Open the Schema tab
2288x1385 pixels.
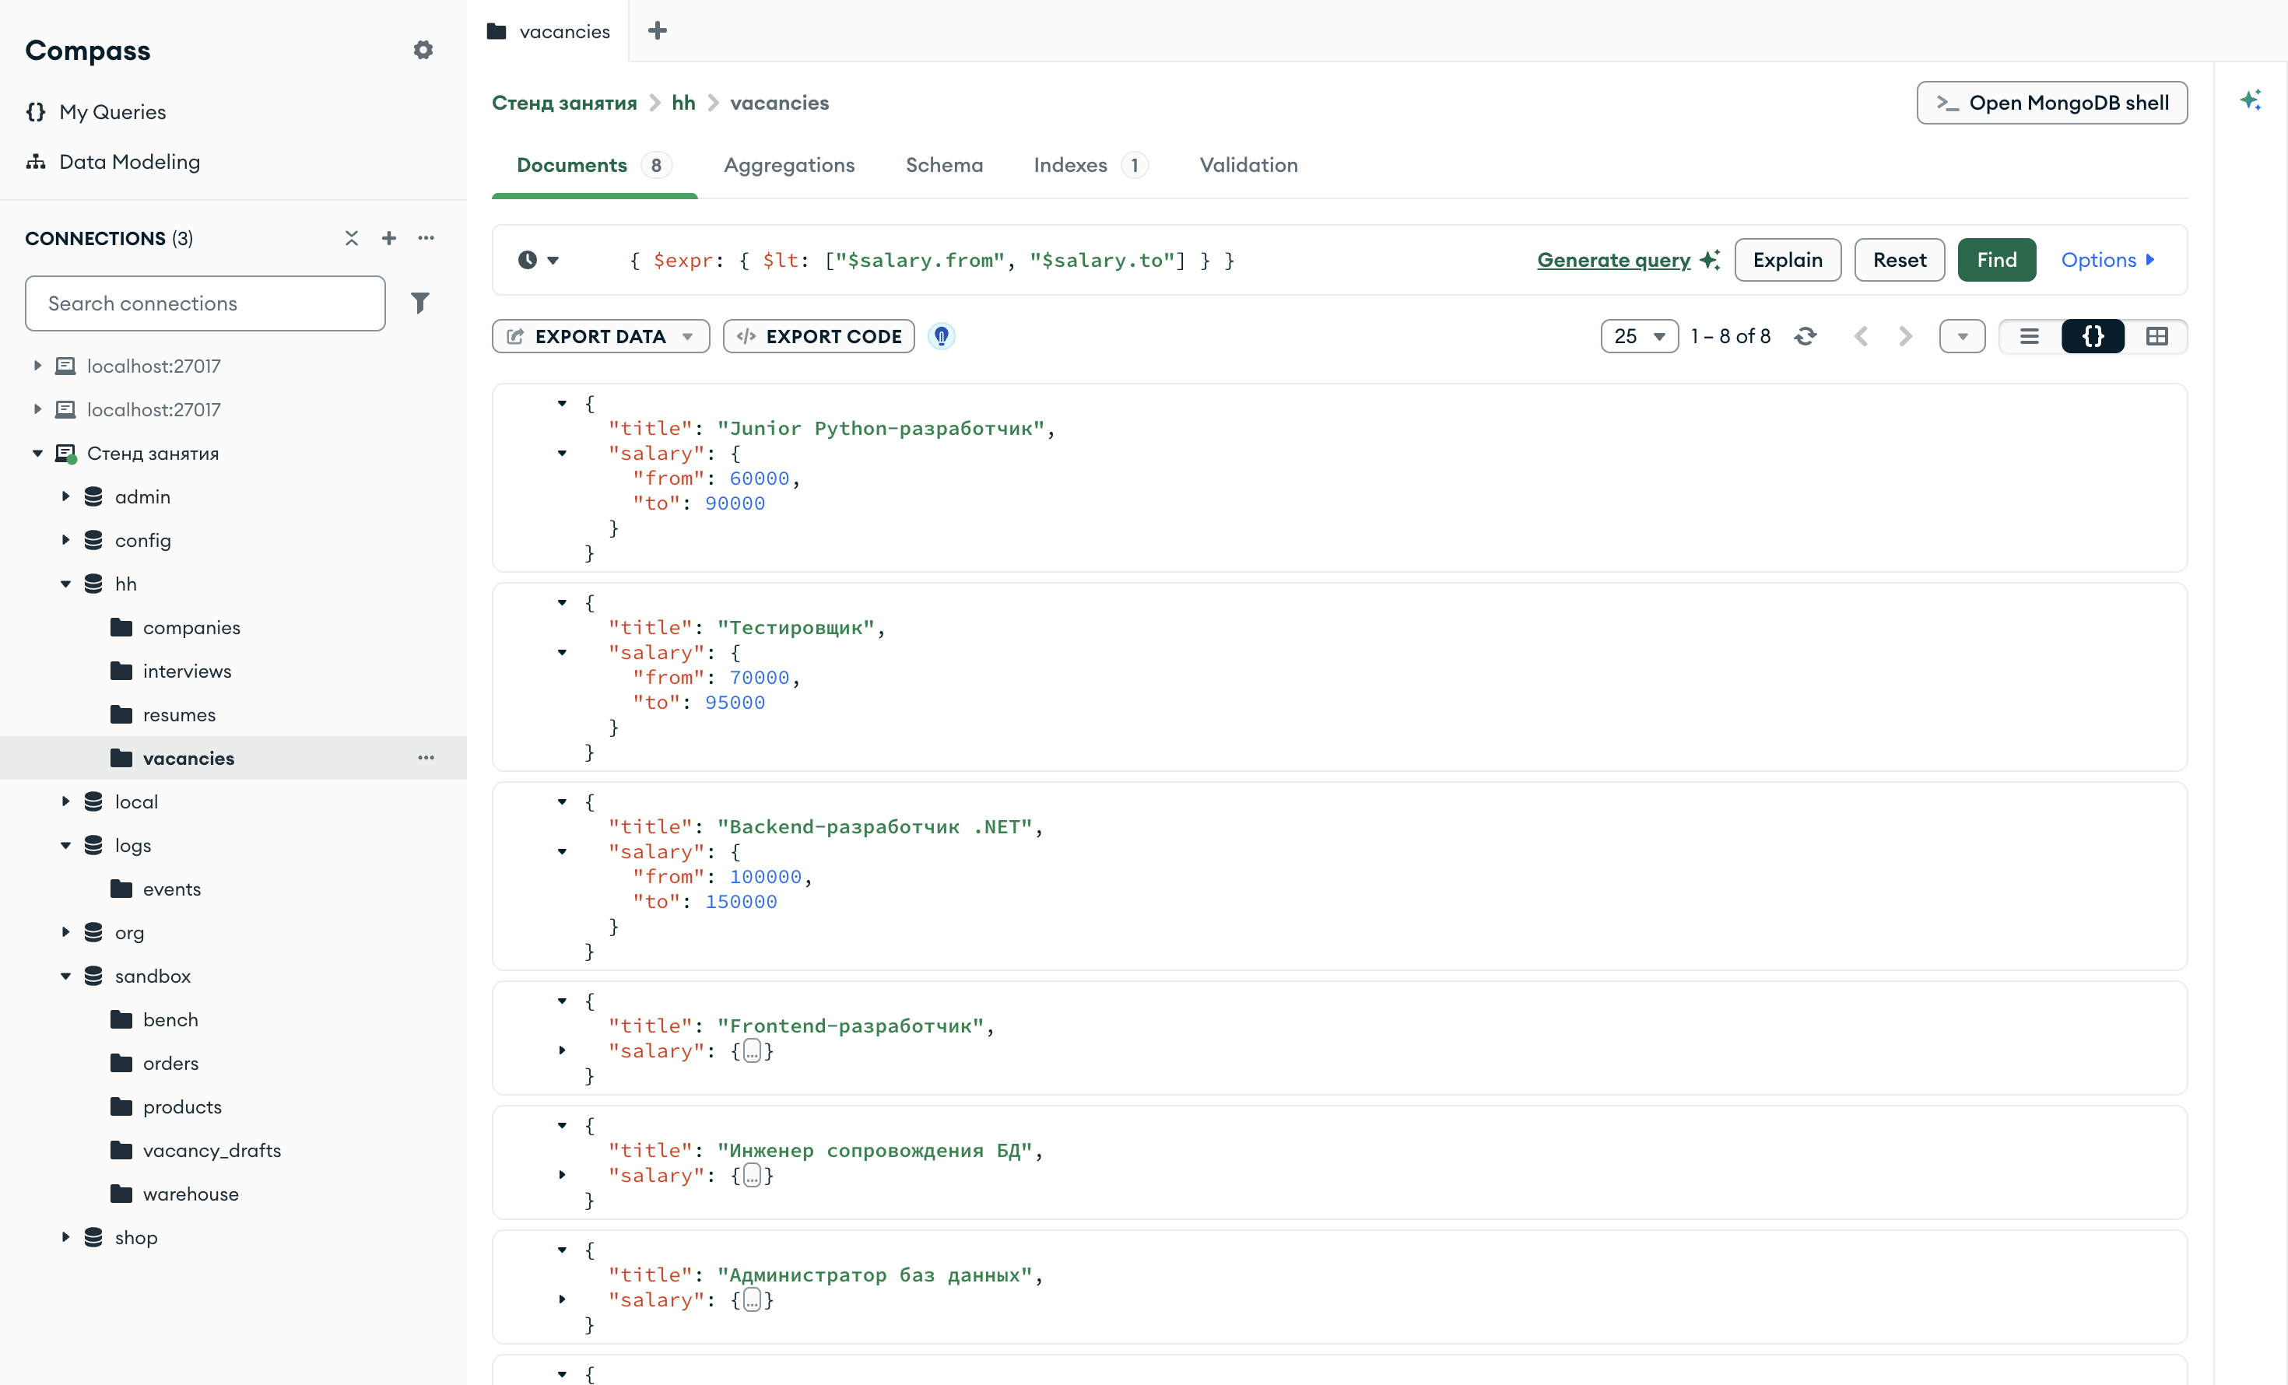pyautogui.click(x=944, y=165)
